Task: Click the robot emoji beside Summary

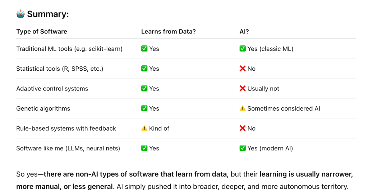Action: 20,14
